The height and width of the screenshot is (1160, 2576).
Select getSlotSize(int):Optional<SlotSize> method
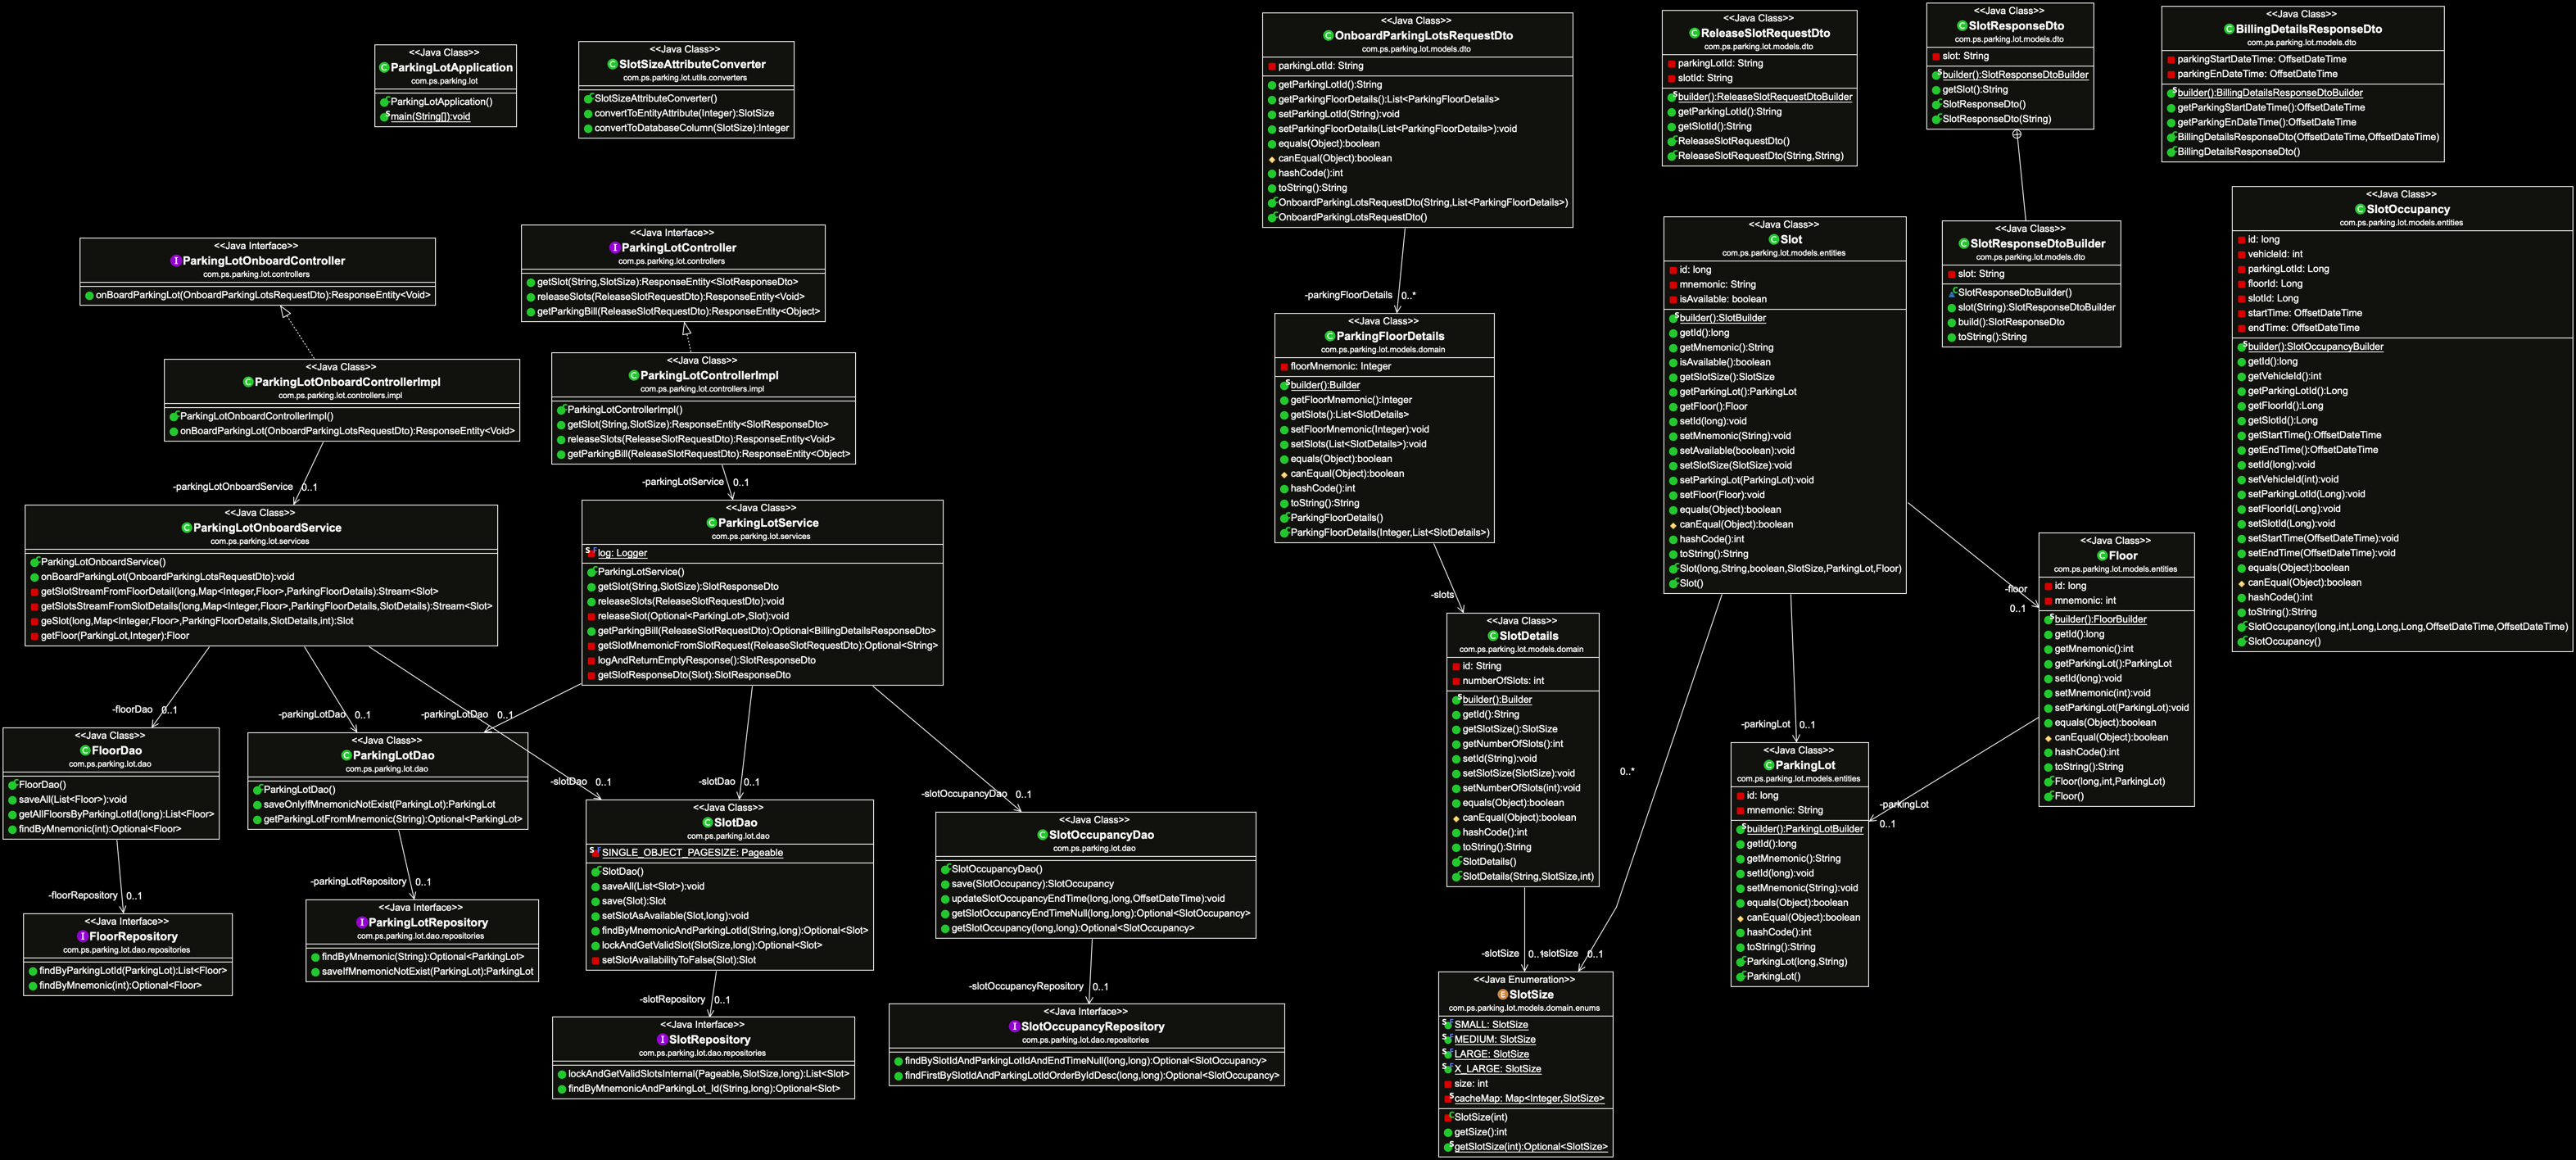(x=1530, y=1147)
